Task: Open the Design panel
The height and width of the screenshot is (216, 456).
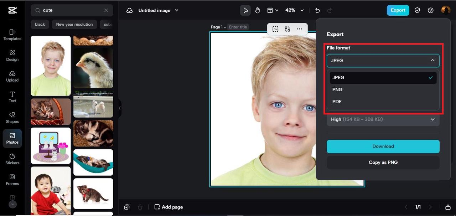Action: [x=12, y=55]
